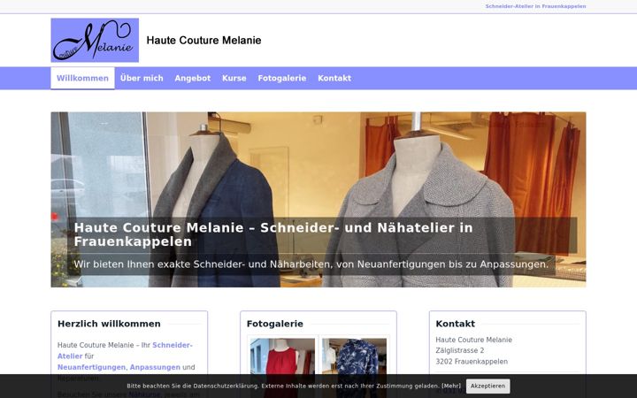The image size is (637, 398).
Task: Navigate to the Kontakt menu item
Action: click(334, 78)
